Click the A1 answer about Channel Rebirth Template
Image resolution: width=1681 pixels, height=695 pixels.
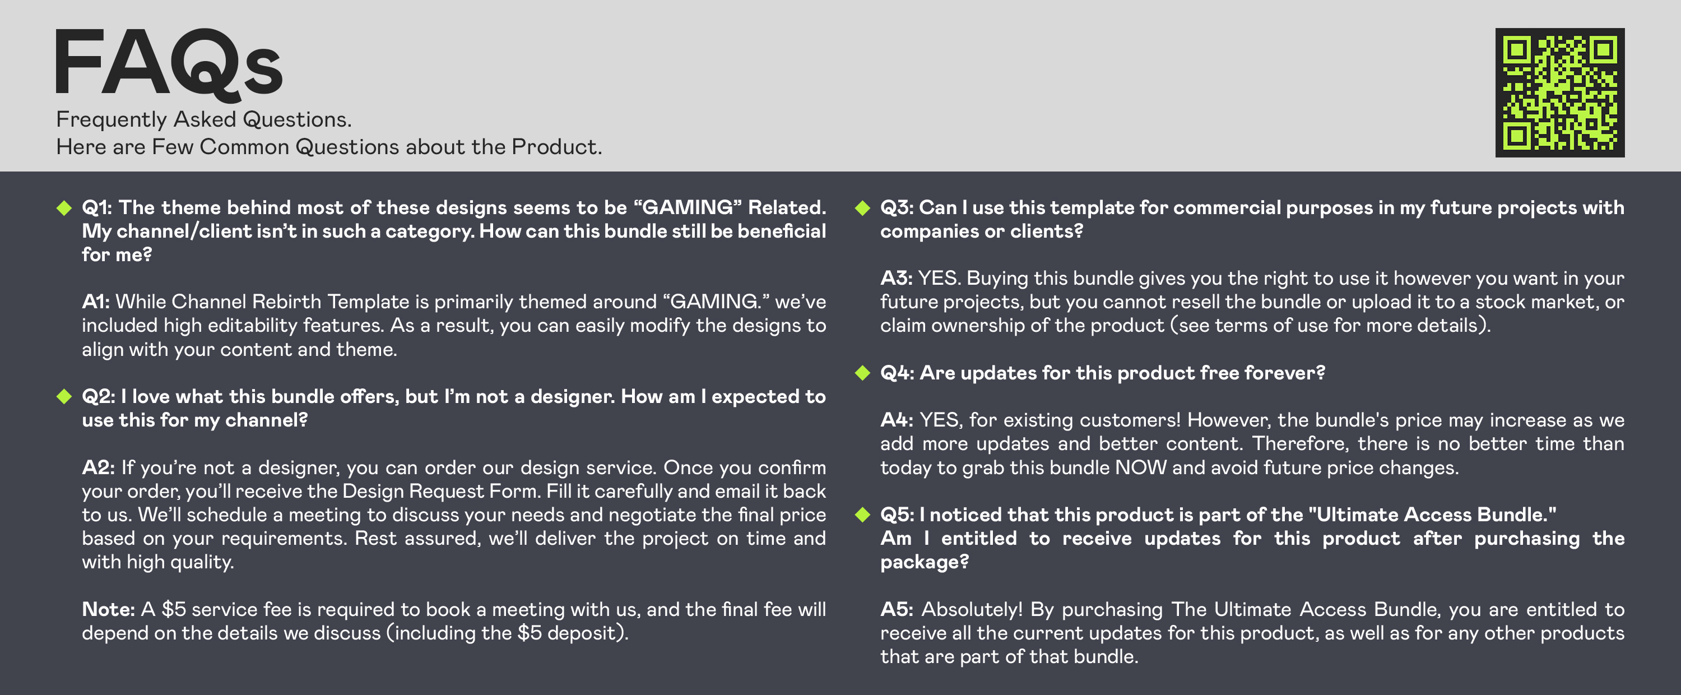click(x=453, y=326)
